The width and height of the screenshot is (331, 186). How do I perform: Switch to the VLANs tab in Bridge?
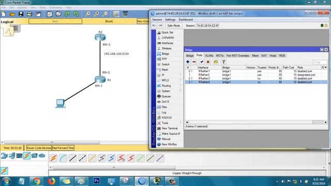click(x=209, y=56)
